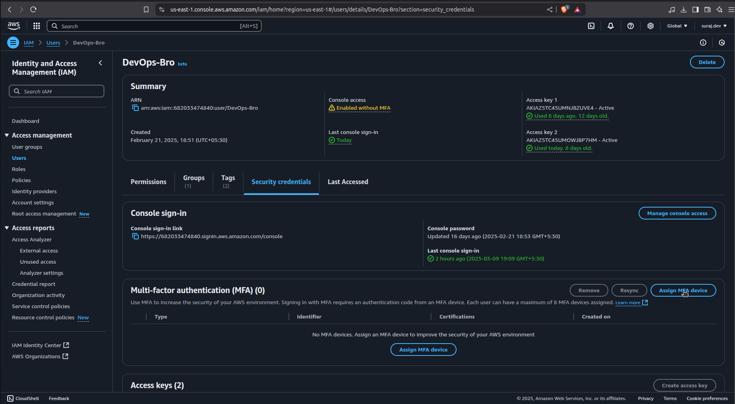Open AWS Organizations external link
The height and width of the screenshot is (404, 735).
pyautogui.click(x=40, y=356)
